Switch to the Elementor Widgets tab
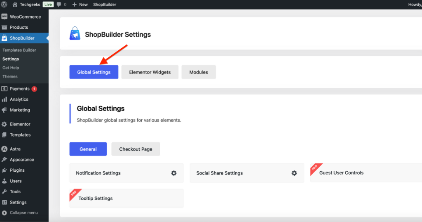Viewport: 422px width, 222px height. pyautogui.click(x=150, y=72)
